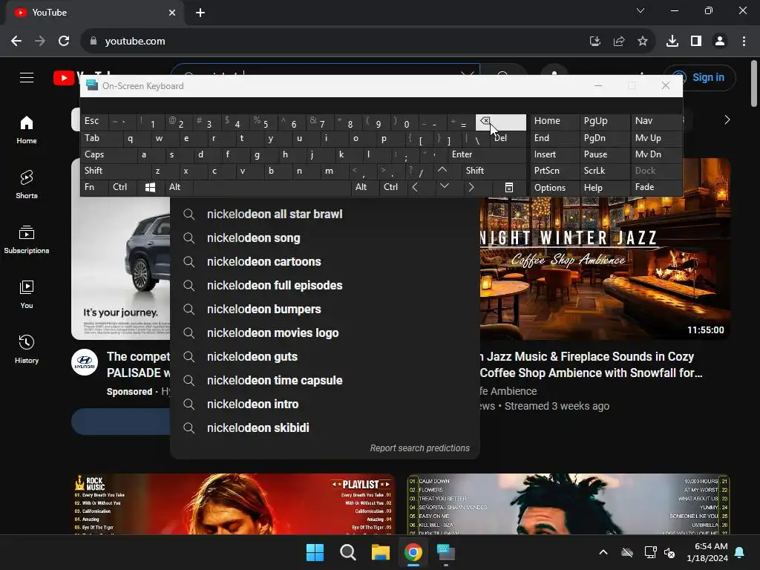
Task: Click Sign in button
Action: (700, 77)
